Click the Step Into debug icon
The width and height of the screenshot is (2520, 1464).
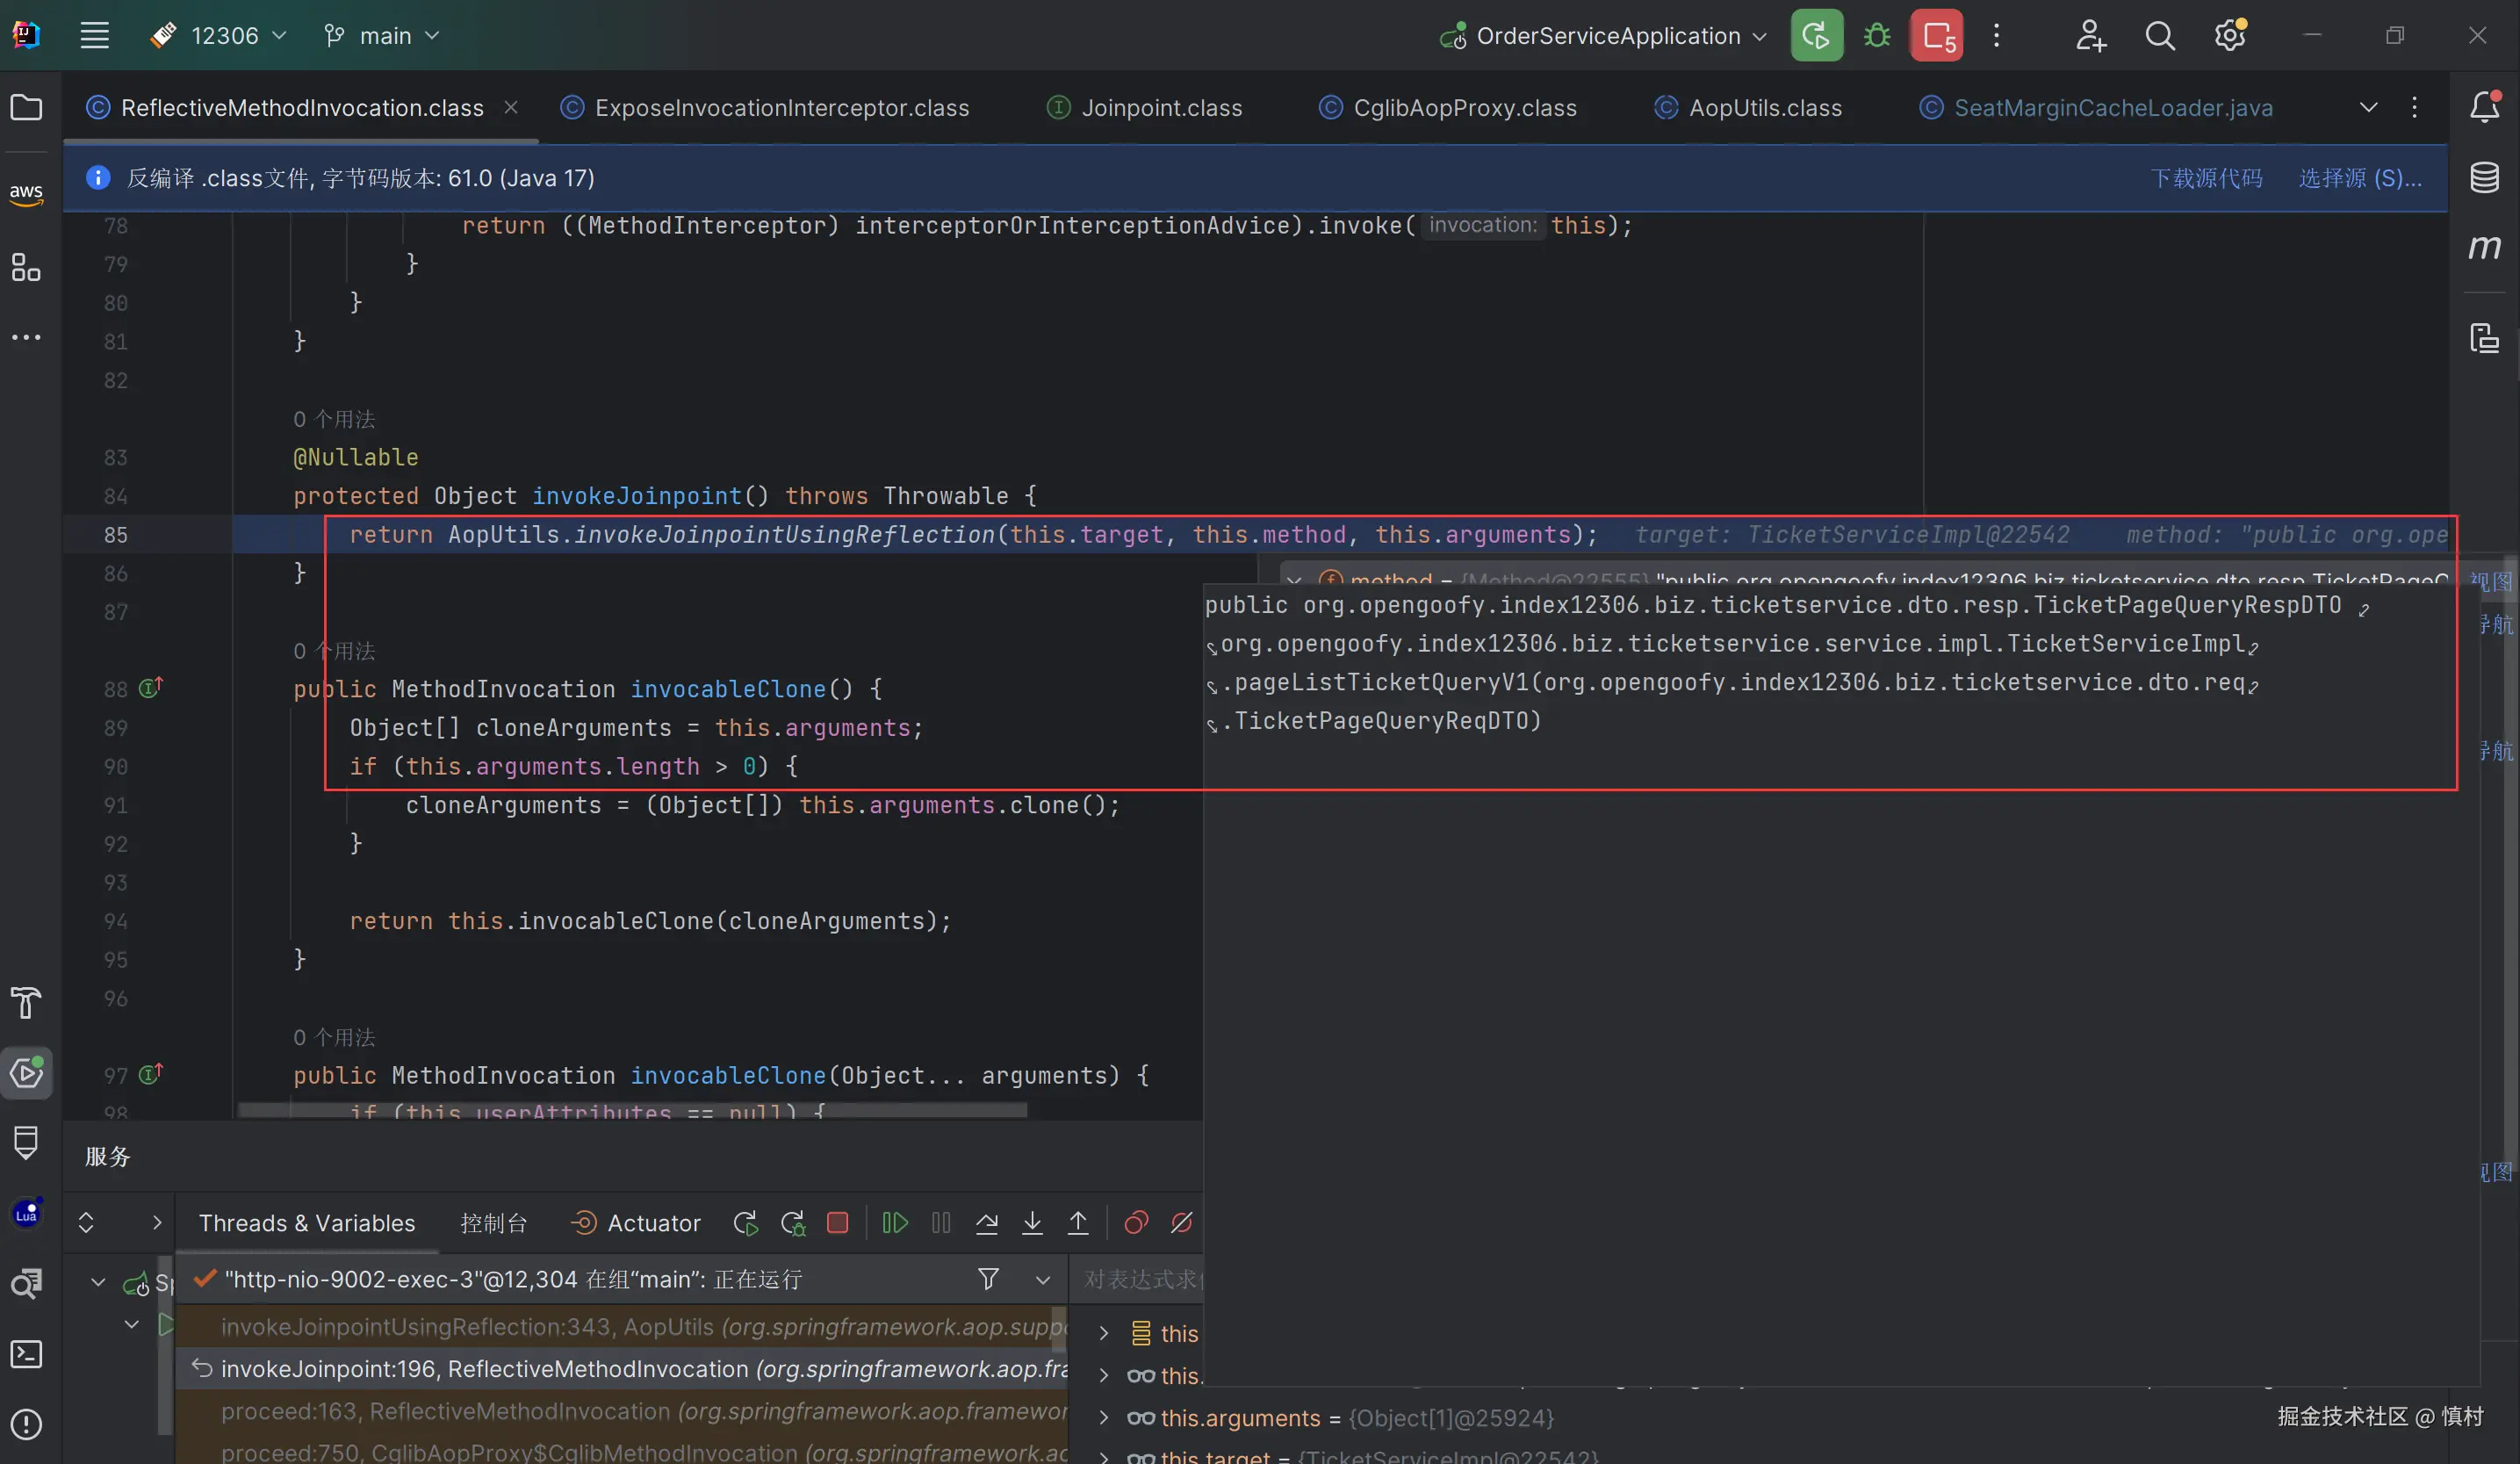click(1032, 1223)
